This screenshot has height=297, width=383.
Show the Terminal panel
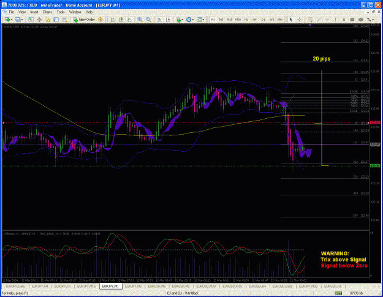coord(56,20)
